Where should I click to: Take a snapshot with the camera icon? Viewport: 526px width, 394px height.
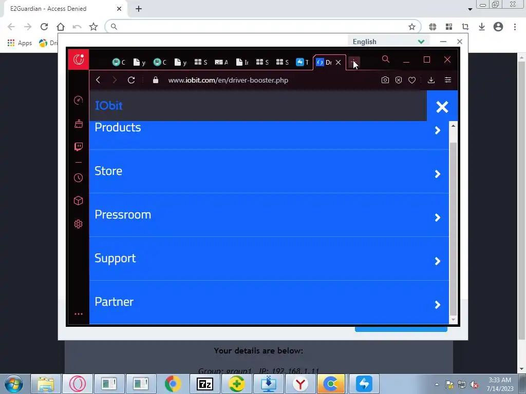click(x=385, y=80)
